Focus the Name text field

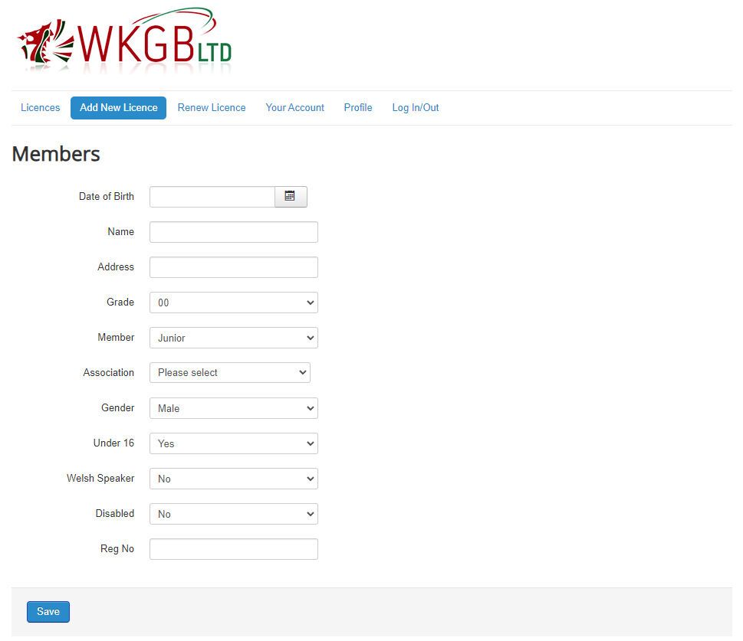tap(233, 232)
